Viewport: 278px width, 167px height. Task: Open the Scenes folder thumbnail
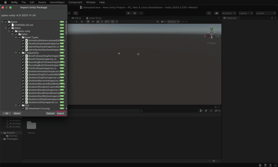[x=31, y=125]
